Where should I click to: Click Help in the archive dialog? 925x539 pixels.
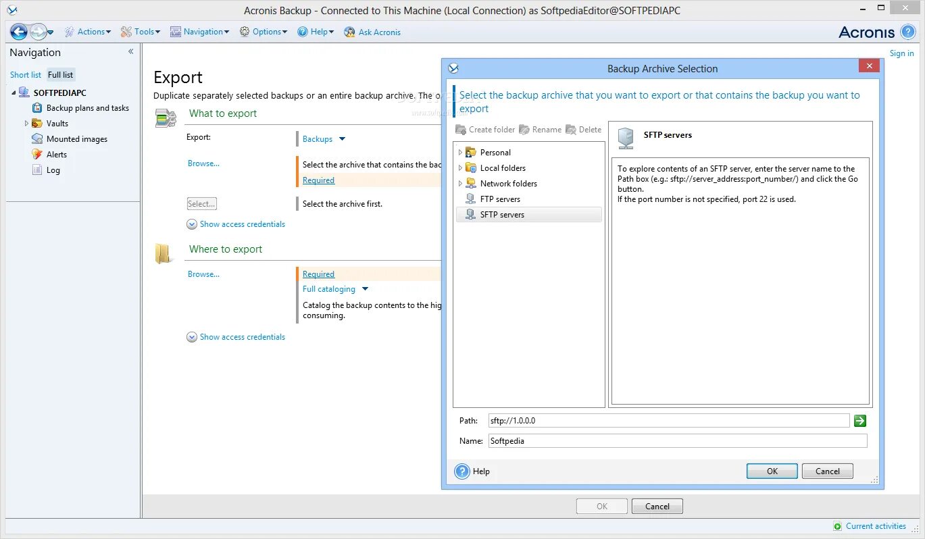(x=472, y=471)
